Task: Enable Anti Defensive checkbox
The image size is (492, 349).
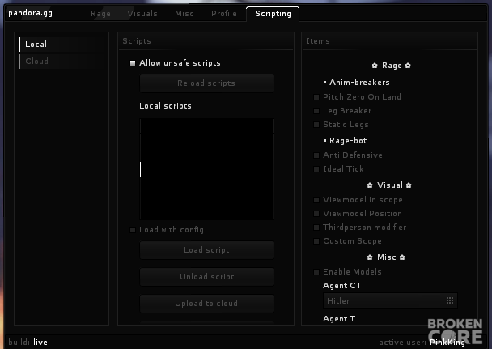Action: 316,155
